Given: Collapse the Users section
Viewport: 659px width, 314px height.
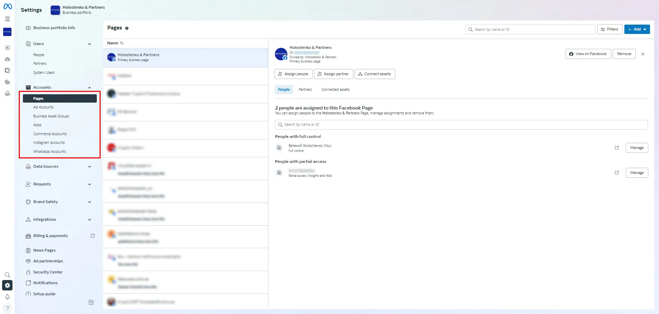Looking at the screenshot, I should [x=90, y=44].
